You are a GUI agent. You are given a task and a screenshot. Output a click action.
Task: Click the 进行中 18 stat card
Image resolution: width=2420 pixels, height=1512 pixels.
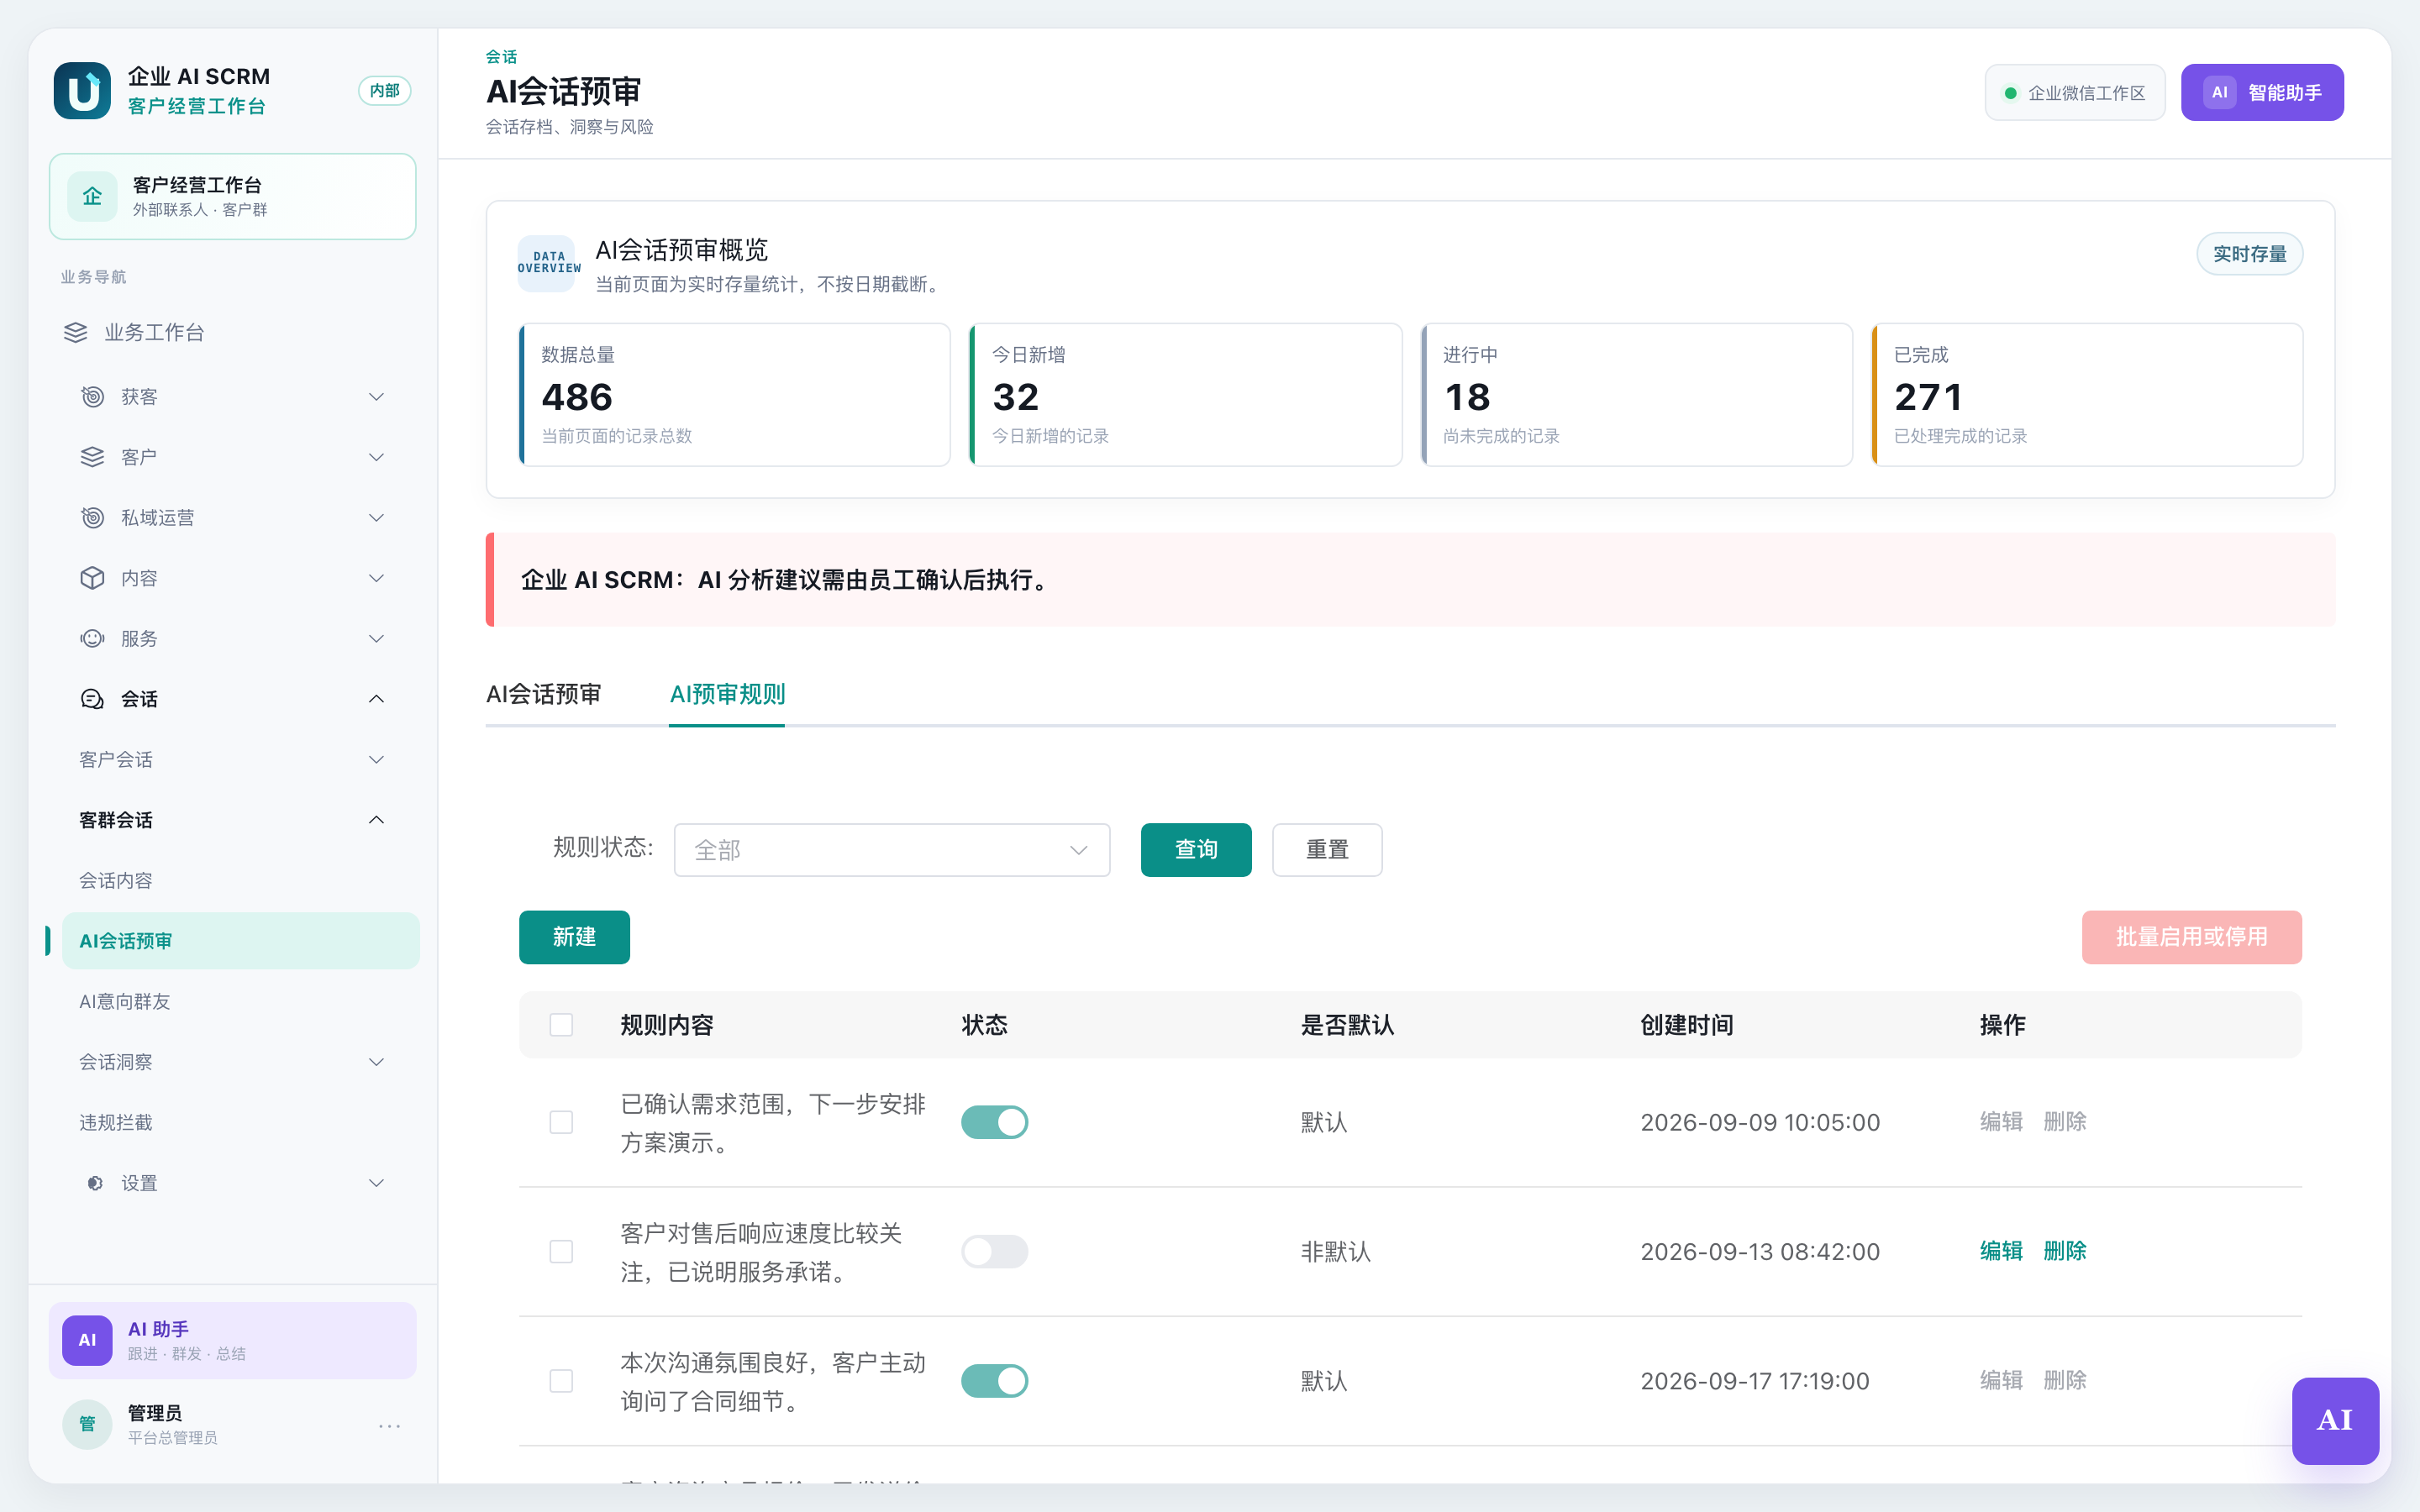(x=1636, y=395)
